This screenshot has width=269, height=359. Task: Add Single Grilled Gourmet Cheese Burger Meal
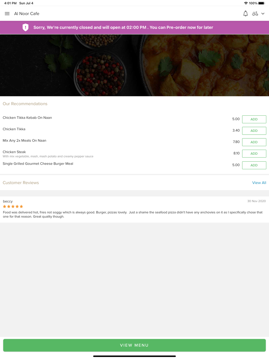254,165
